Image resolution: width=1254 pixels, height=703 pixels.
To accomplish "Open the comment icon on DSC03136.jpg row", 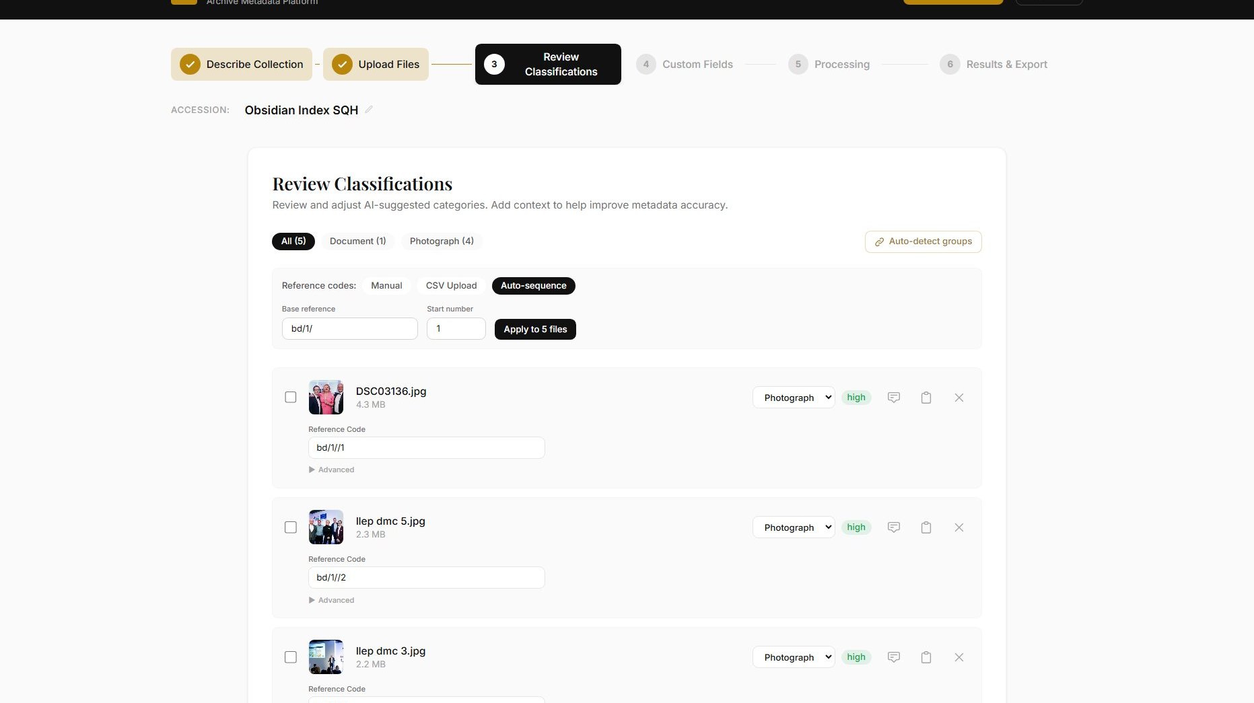I will coord(893,398).
